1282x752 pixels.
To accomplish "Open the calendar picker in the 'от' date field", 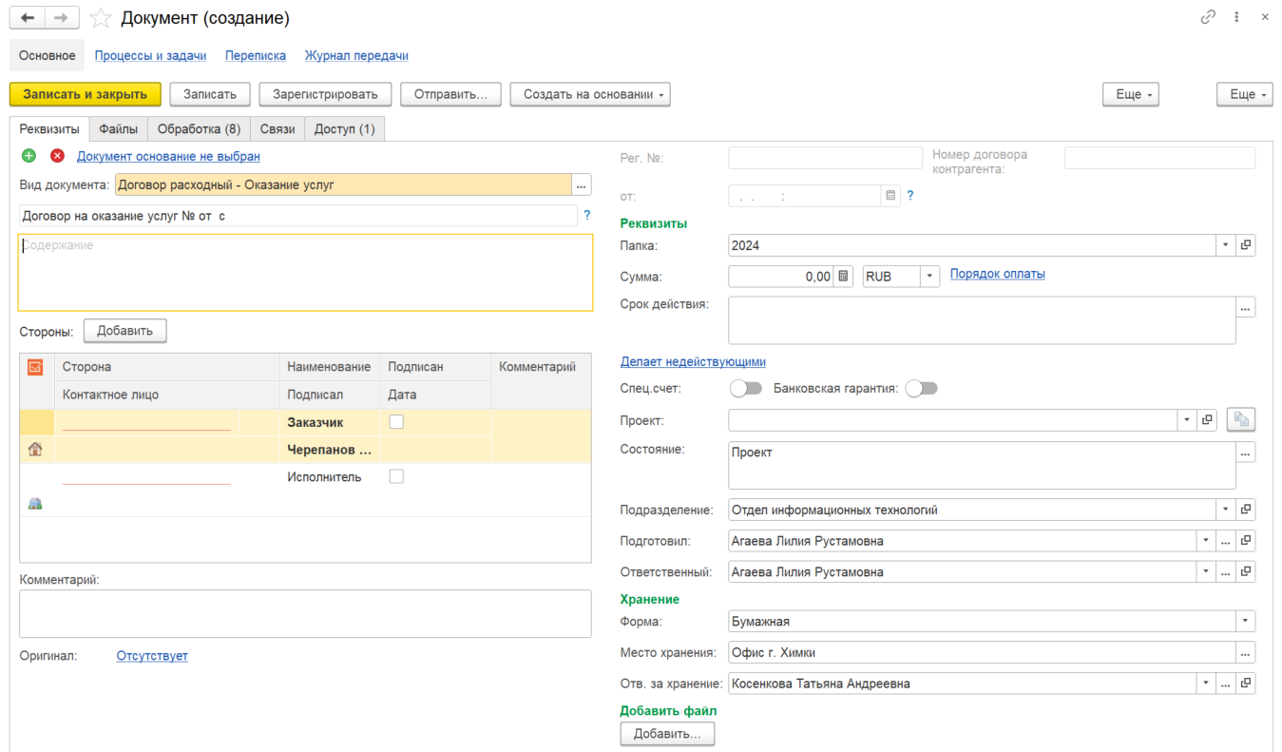I will [x=890, y=196].
